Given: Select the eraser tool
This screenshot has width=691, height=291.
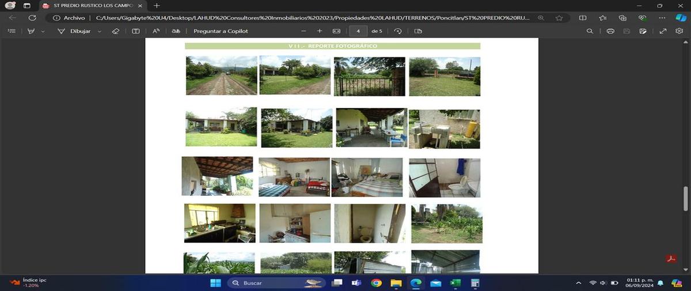Looking at the screenshot, I should (115, 31).
